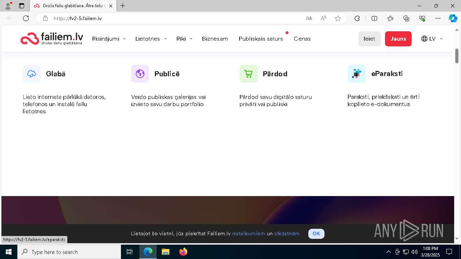Click the scroll down arrow

pyautogui.click(x=457, y=238)
